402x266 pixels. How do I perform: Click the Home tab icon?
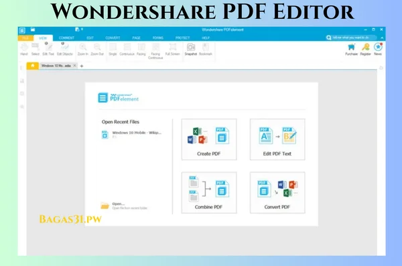click(33, 66)
